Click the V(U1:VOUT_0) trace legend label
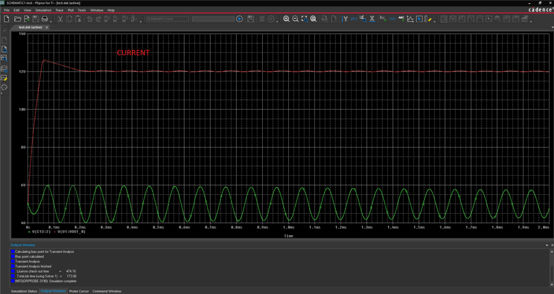This screenshot has width=554, height=294. tap(71, 232)
